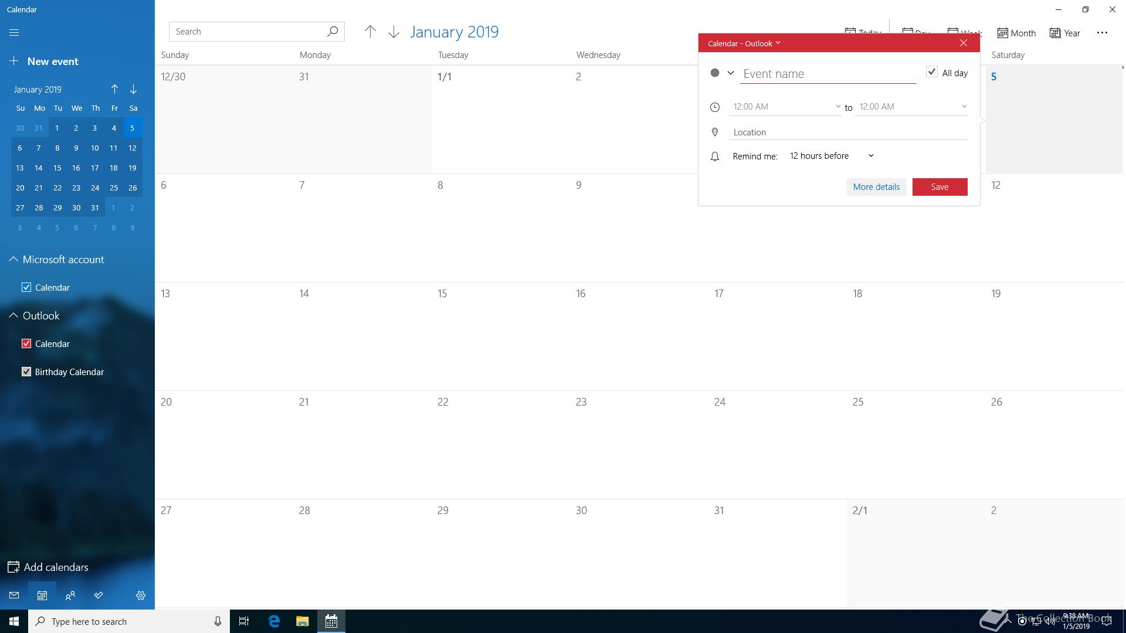Click the plus icon for New event
This screenshot has width=1126, height=633.
pyautogui.click(x=14, y=61)
